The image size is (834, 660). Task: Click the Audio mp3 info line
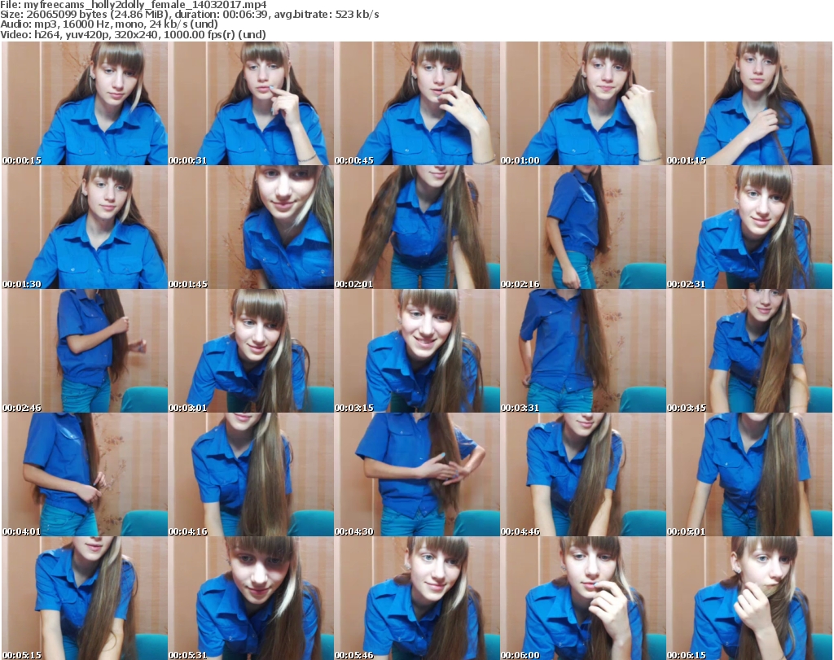point(109,24)
